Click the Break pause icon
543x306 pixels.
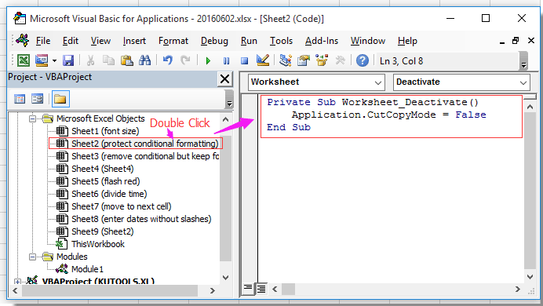[226, 61]
